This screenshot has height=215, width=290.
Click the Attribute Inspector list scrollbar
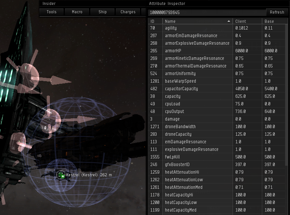287,95
